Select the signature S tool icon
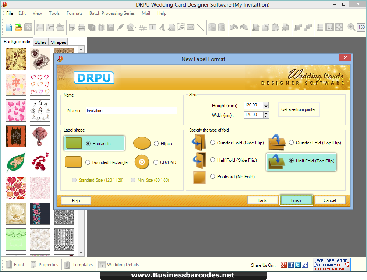Image resolution: width=367 pixels, height=280 pixels. [x=181, y=27]
